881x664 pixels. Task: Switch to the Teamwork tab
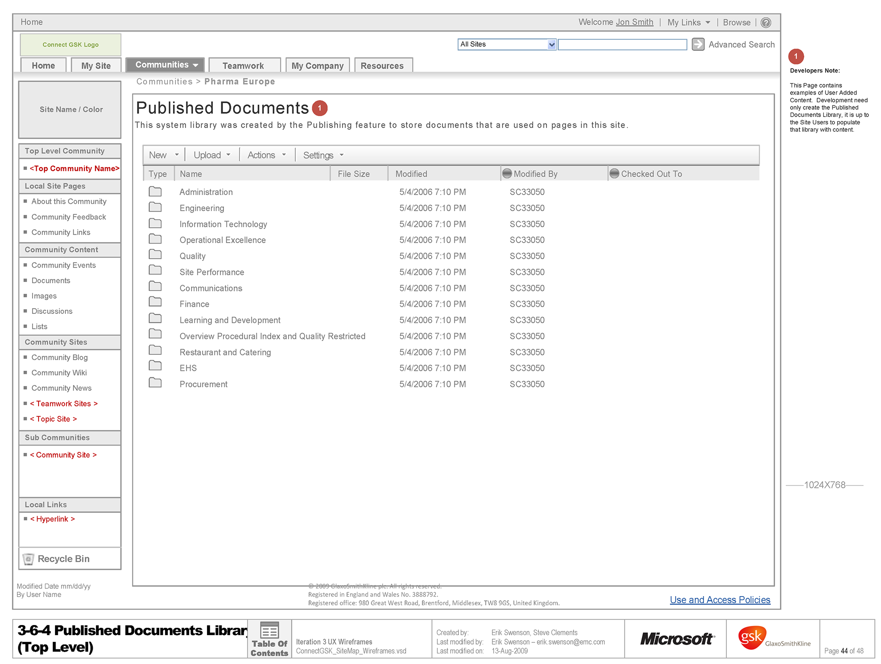[243, 66]
